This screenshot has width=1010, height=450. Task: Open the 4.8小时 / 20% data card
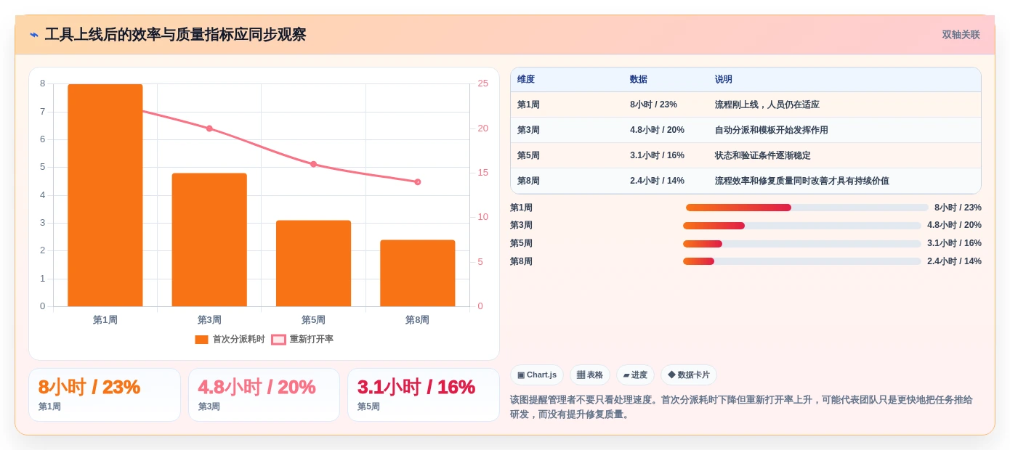[x=264, y=395]
